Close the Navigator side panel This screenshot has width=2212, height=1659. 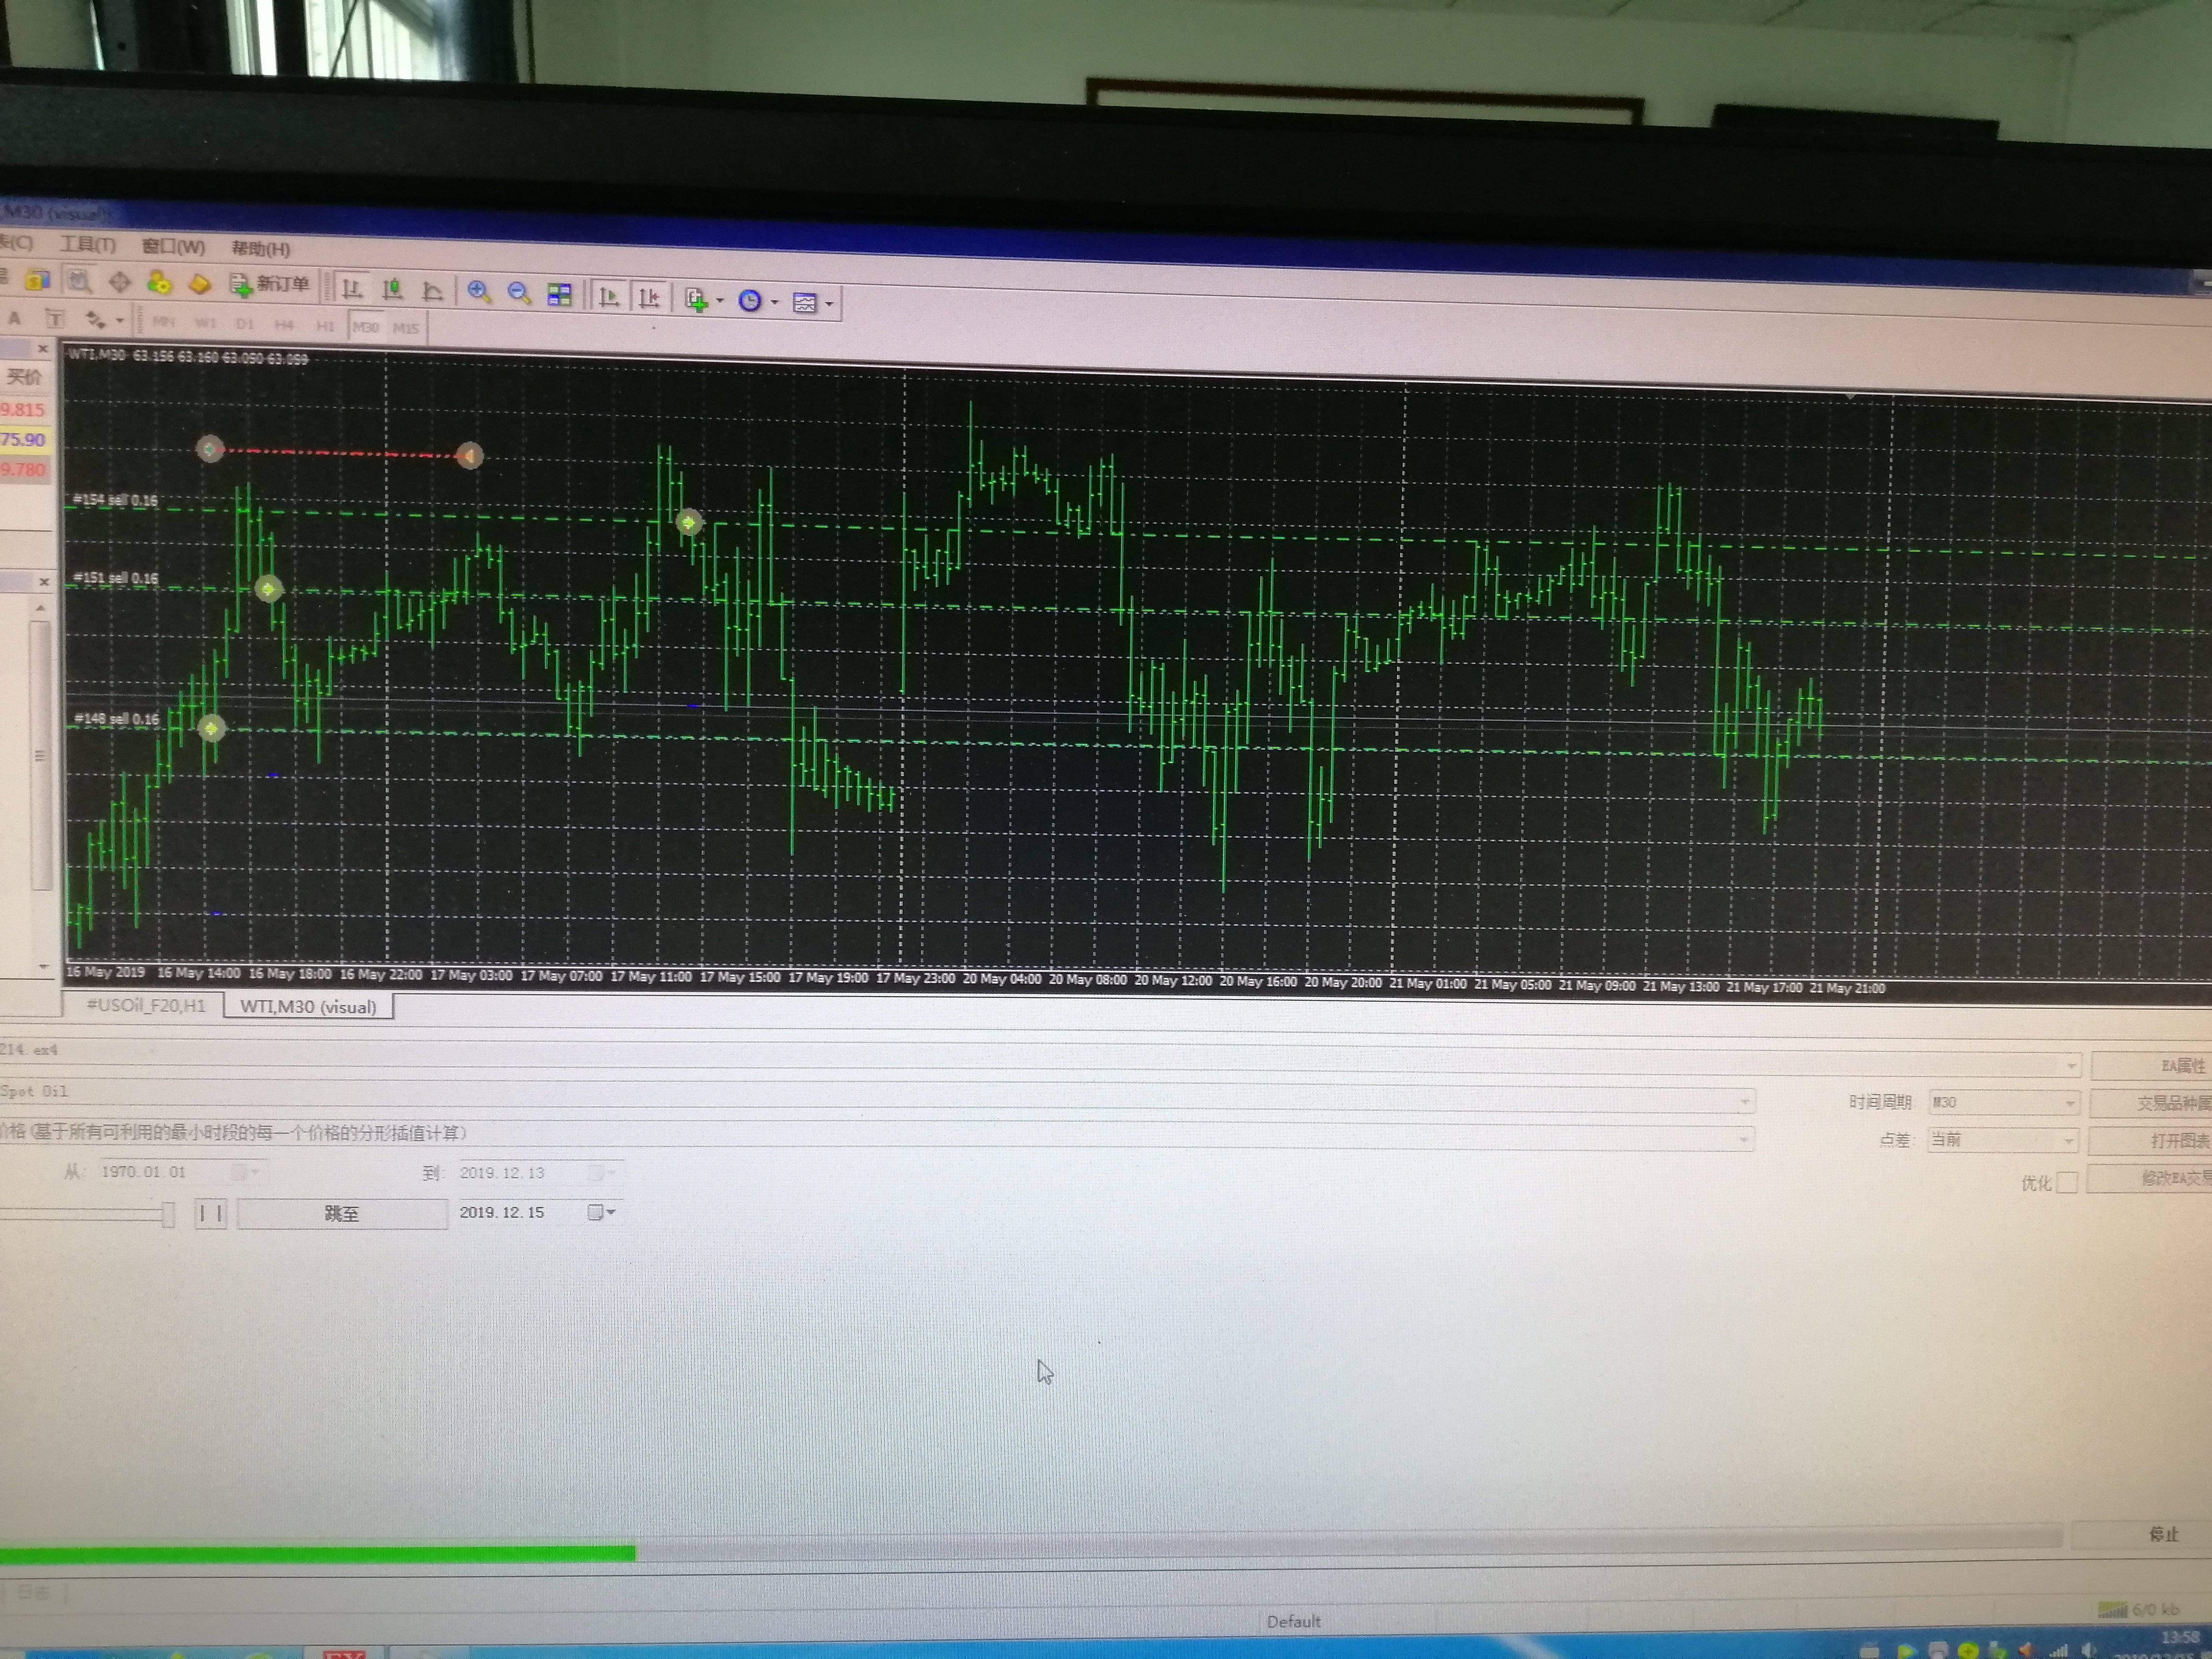(44, 581)
